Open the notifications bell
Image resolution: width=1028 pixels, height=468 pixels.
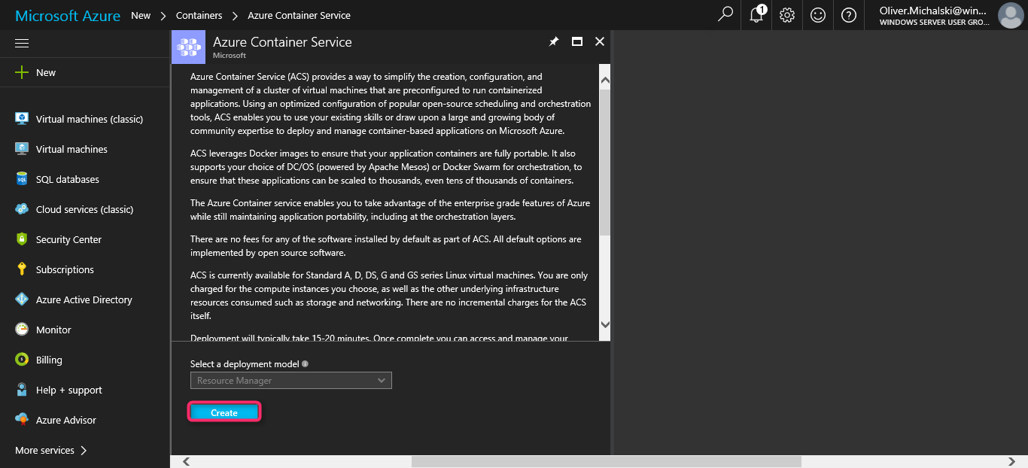[x=757, y=15]
